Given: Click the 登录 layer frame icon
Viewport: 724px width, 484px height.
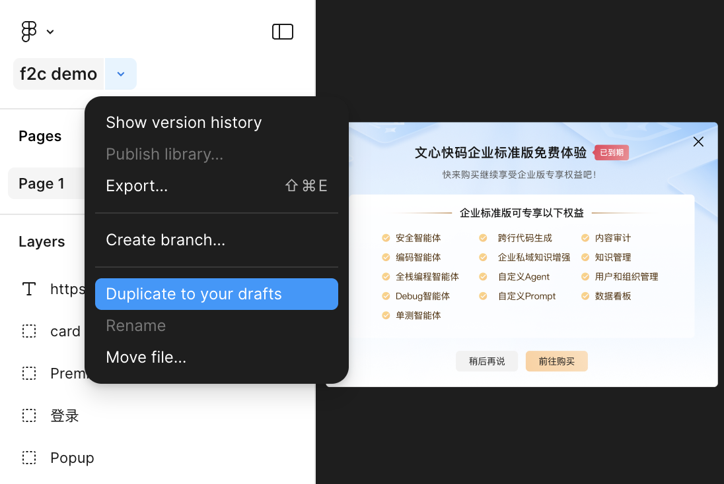Looking at the screenshot, I should pyautogui.click(x=28, y=415).
